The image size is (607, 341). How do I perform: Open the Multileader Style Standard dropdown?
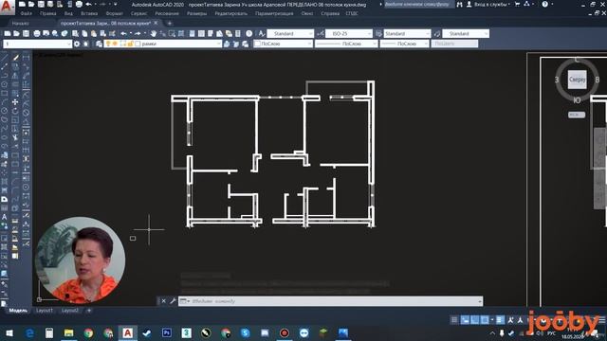pyautogui.click(x=466, y=34)
